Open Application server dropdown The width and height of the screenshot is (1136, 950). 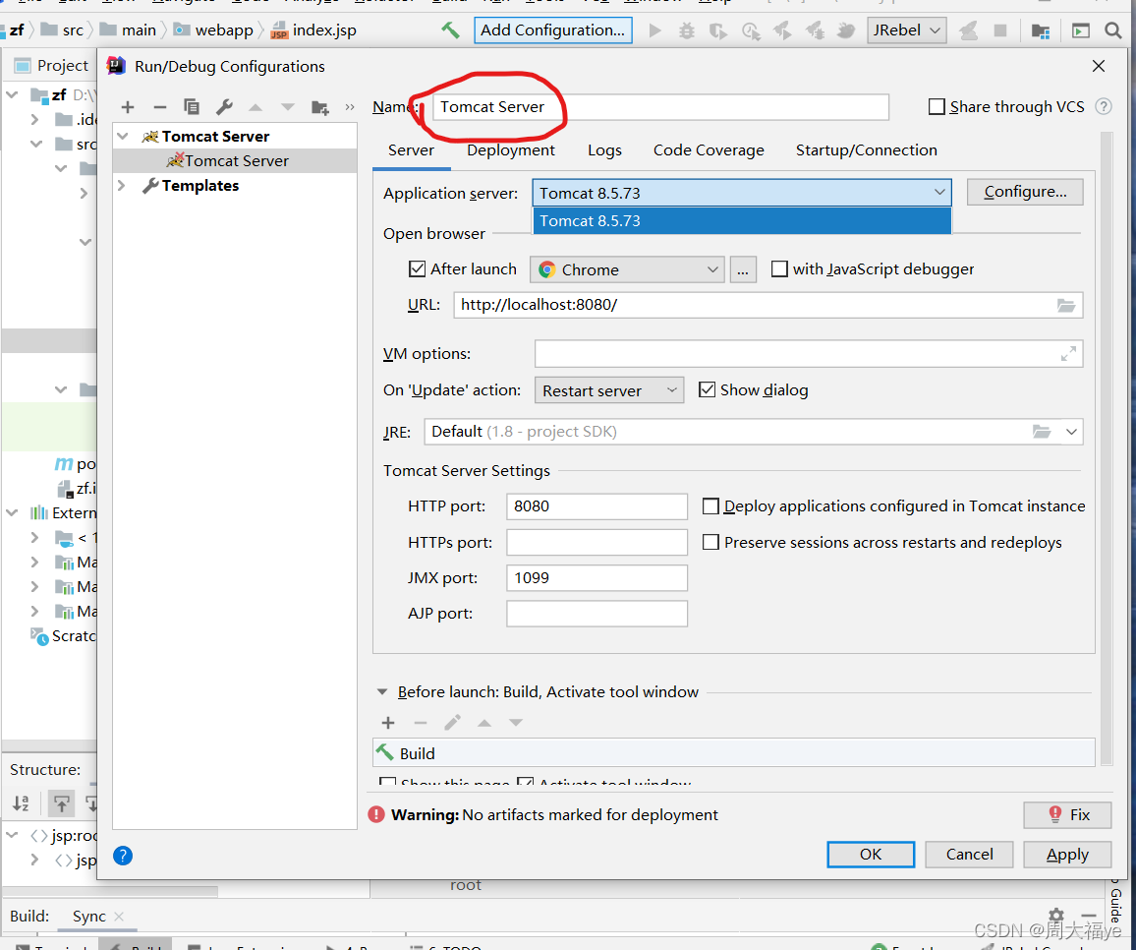(741, 193)
